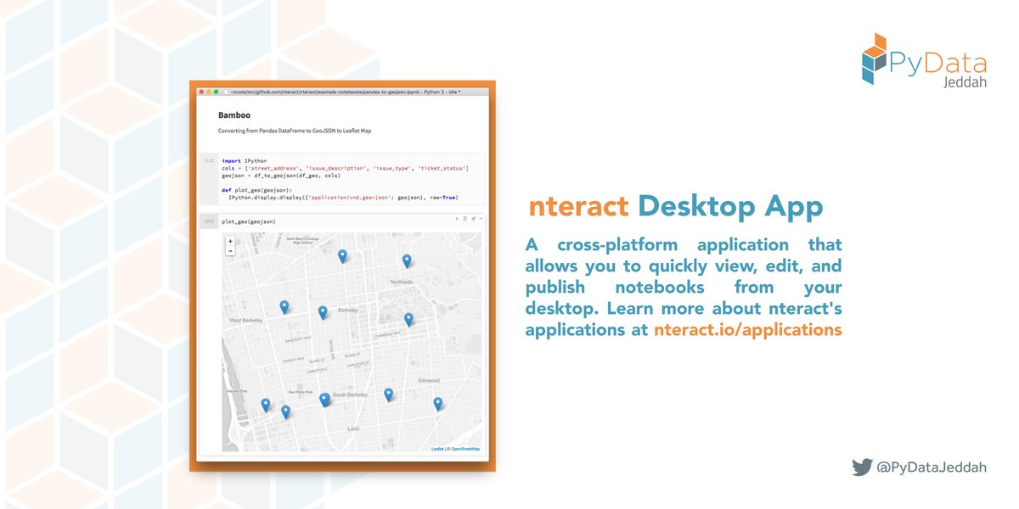
Task: Zoom out the Leaflet map with minus
Action: coord(230,251)
